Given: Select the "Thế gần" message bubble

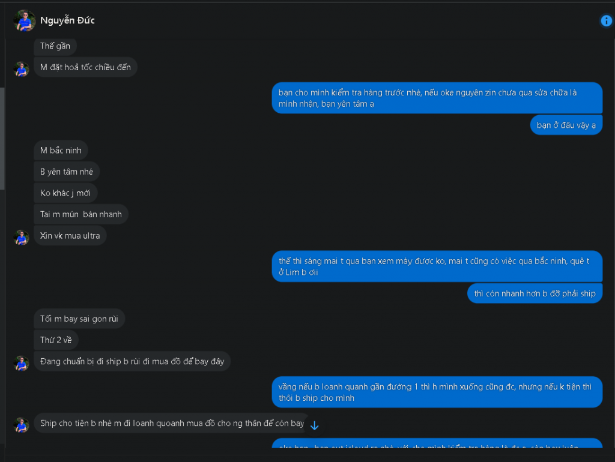Looking at the screenshot, I should (55, 46).
